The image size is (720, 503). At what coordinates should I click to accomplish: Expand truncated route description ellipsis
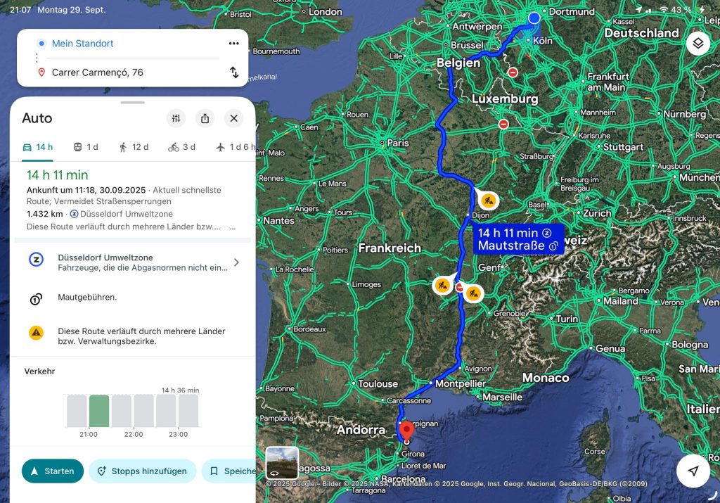[x=232, y=227]
